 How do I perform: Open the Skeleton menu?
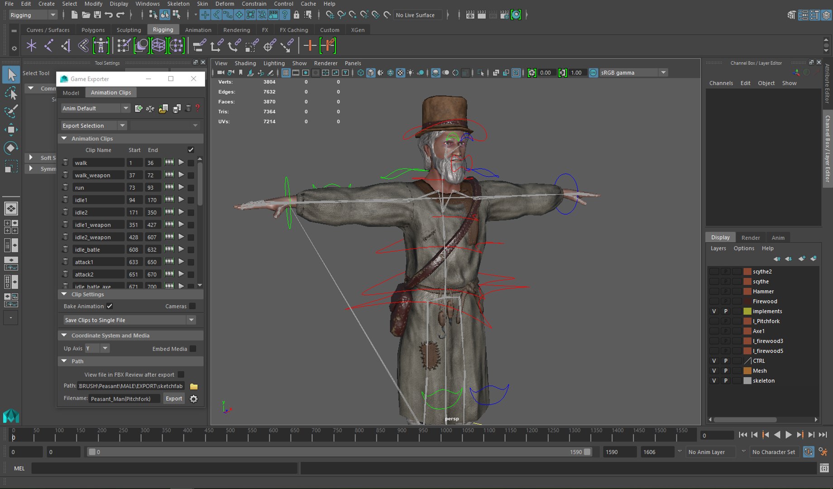click(178, 4)
